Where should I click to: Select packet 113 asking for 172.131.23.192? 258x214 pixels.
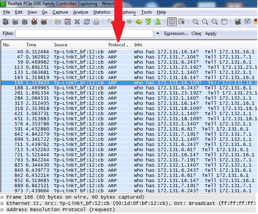pos(129,67)
